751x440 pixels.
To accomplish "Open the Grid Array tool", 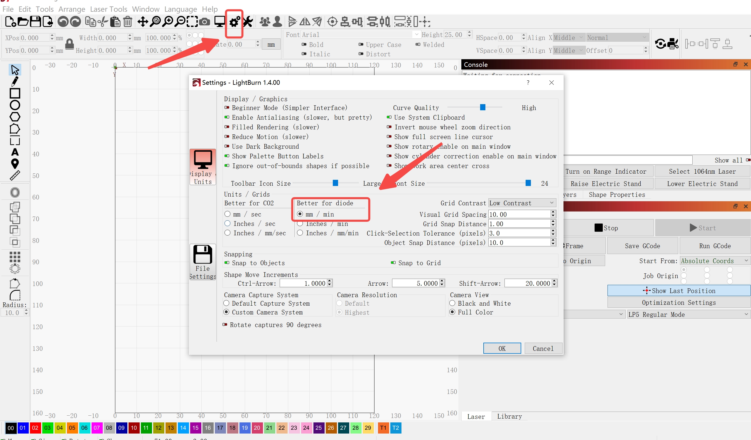I will point(15,257).
